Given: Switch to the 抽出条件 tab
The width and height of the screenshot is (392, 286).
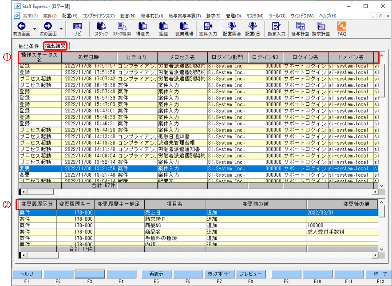Looking at the screenshot, I should (x=29, y=46).
